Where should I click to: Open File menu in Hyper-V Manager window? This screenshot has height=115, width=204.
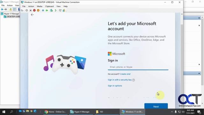tap(3, 5)
